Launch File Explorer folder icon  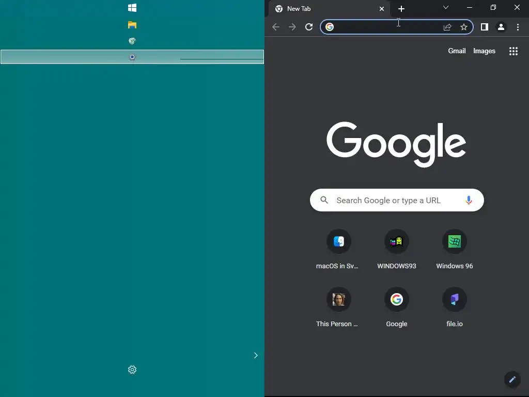click(132, 25)
